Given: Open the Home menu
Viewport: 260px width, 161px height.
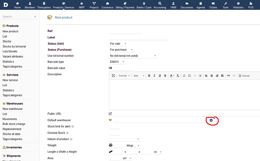Looking at the screenshot, I should pos(17,5).
